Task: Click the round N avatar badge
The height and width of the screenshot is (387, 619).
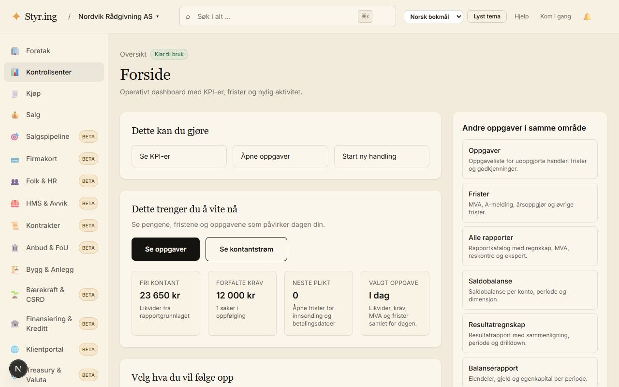Action: click(x=18, y=369)
